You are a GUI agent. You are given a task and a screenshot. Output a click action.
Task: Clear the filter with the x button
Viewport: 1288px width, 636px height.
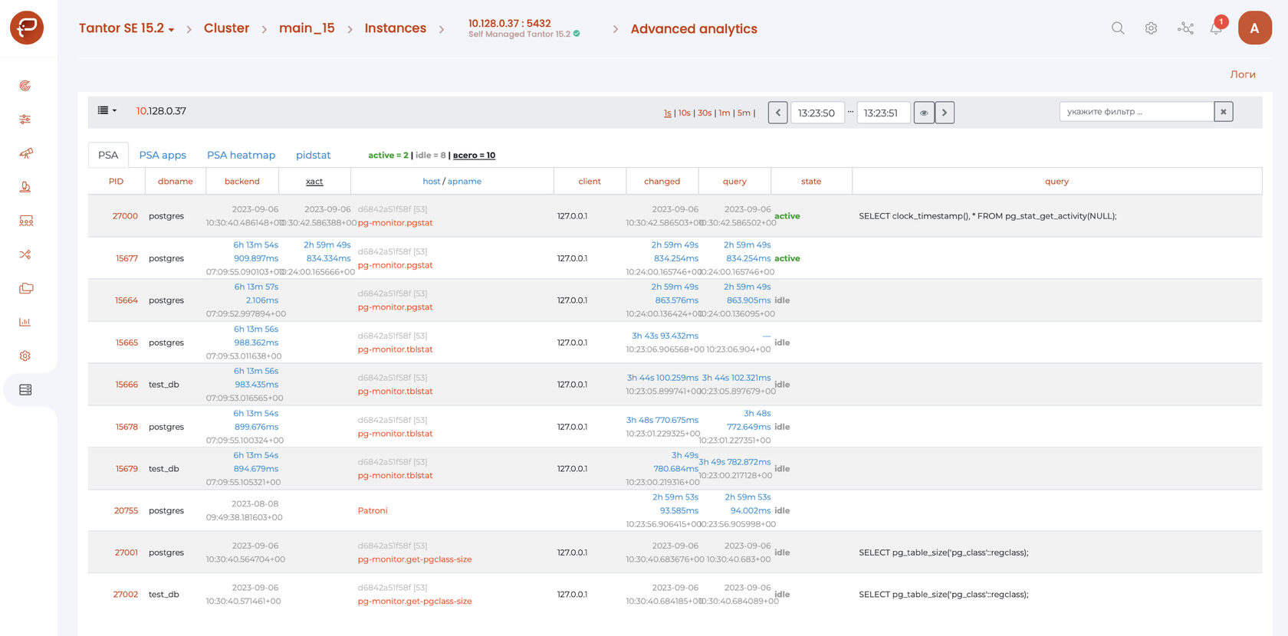pos(1223,112)
